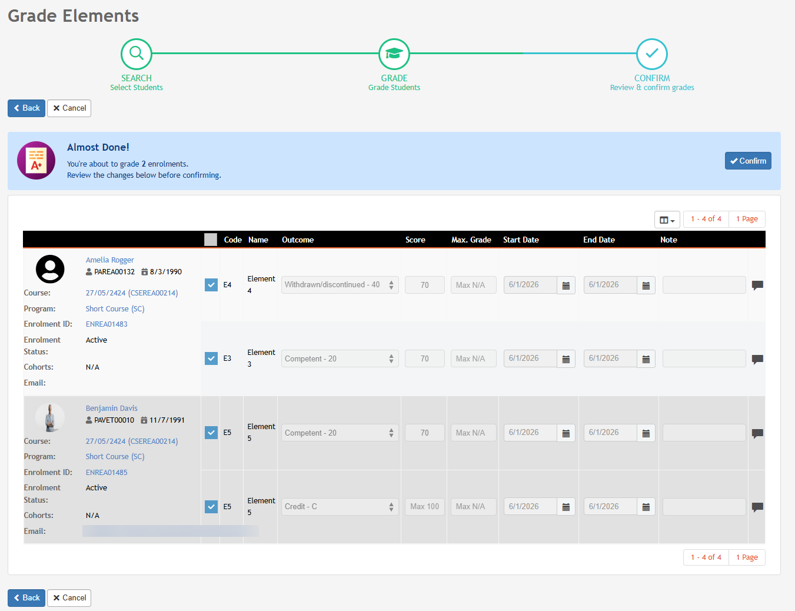Image resolution: width=795 pixels, height=611 pixels.
Task: Click the Cancel button below the grades table
Action: [69, 598]
